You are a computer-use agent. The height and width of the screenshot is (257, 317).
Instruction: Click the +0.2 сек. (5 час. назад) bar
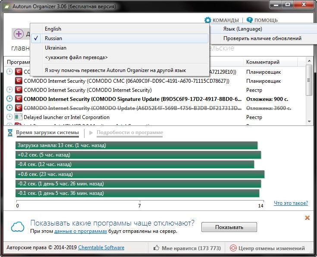(138, 155)
